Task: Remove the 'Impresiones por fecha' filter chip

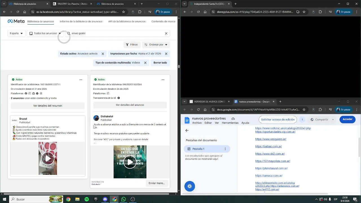Action: [x=166, y=54]
